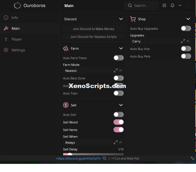The height and width of the screenshot is (172, 196).
Task: Collapse the Discord section chevron
Action: pyautogui.click(x=121, y=19)
